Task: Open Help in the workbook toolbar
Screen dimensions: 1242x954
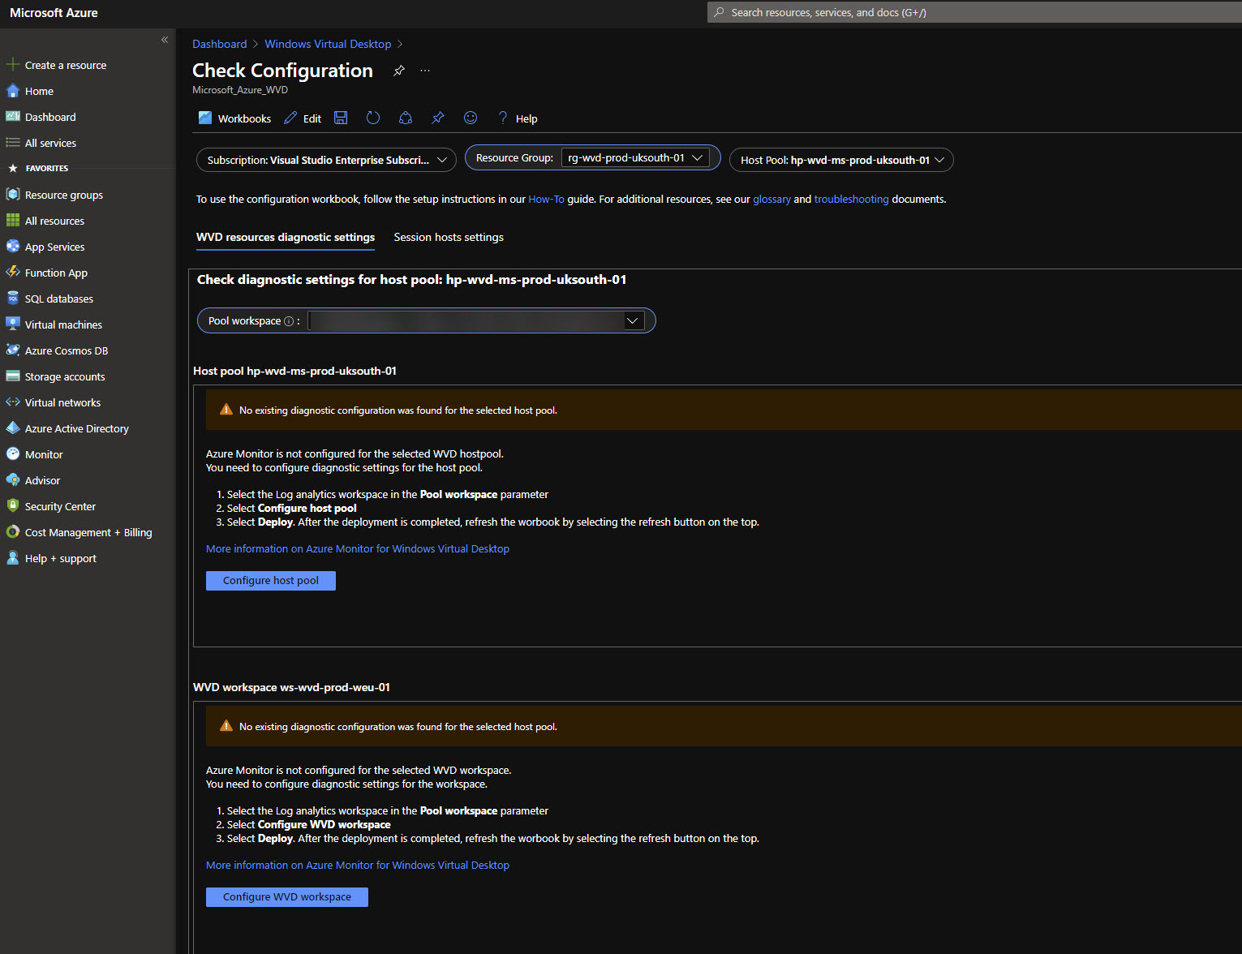Action: 518,118
